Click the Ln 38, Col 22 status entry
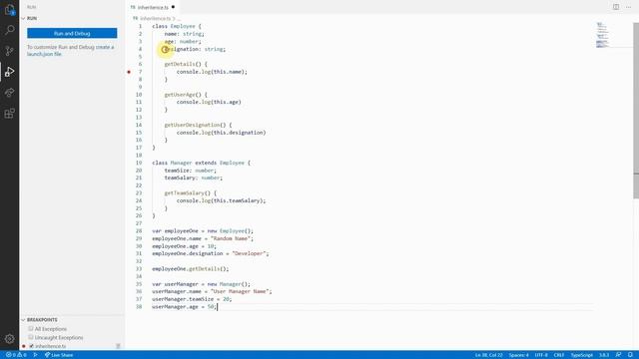Image resolution: width=639 pixels, height=359 pixels. pyautogui.click(x=488, y=355)
